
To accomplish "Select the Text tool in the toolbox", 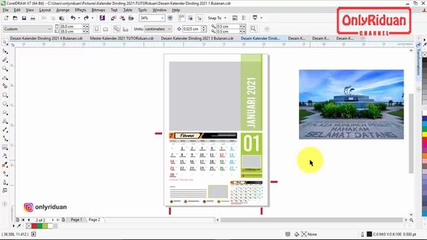I will click(5, 121).
